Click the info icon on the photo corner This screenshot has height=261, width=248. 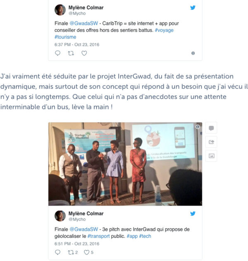[x=198, y=127]
